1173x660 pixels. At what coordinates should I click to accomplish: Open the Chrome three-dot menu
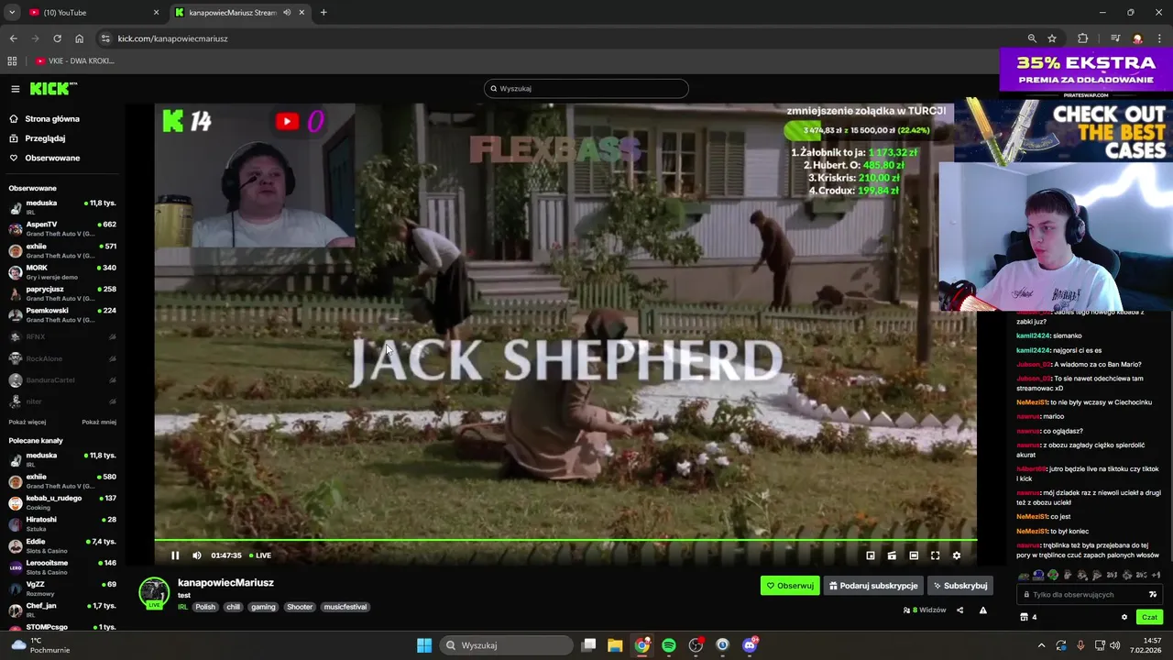1159,38
